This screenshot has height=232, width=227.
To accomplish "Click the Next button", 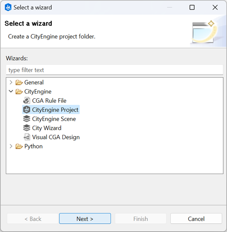I will 85,218.
